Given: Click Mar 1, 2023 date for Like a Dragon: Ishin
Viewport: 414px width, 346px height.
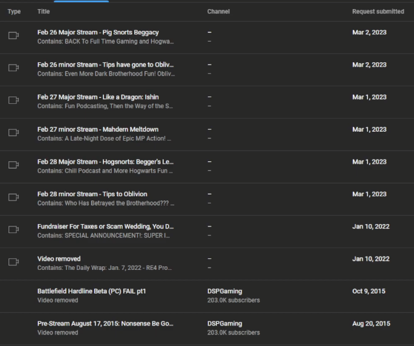Looking at the screenshot, I should coord(369,97).
